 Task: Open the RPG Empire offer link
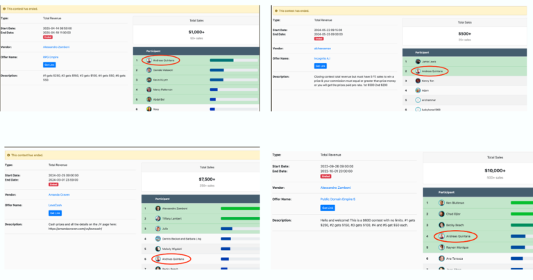coord(51,57)
